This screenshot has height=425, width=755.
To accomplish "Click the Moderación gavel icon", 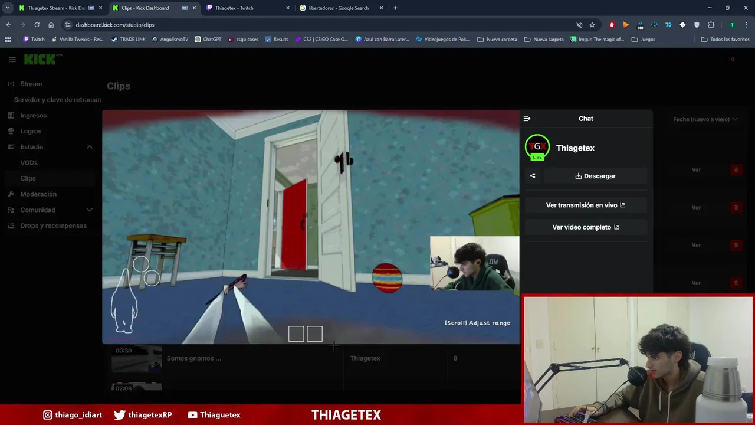I will point(11,194).
